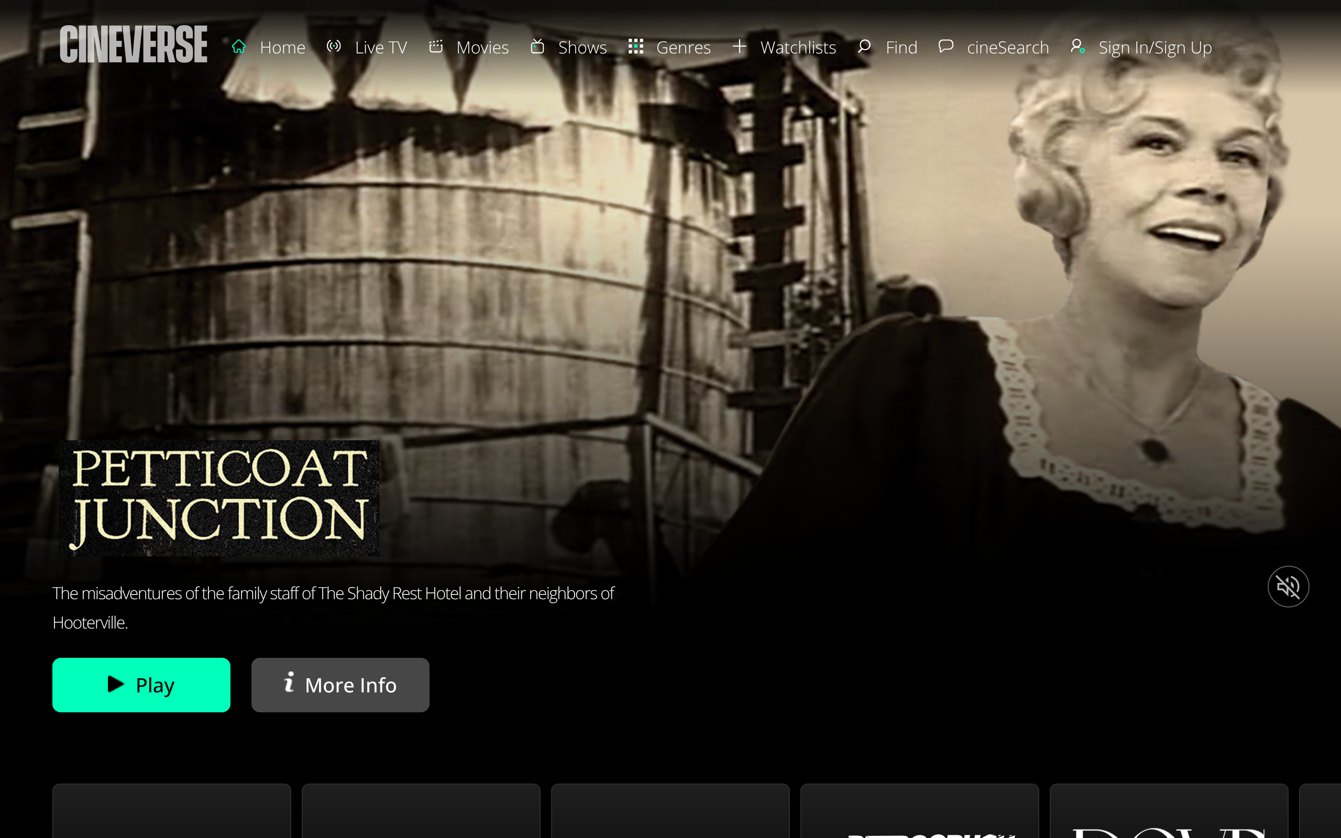The height and width of the screenshot is (838, 1341).
Task: Click the Petticoat Junction title artwork
Action: click(219, 498)
